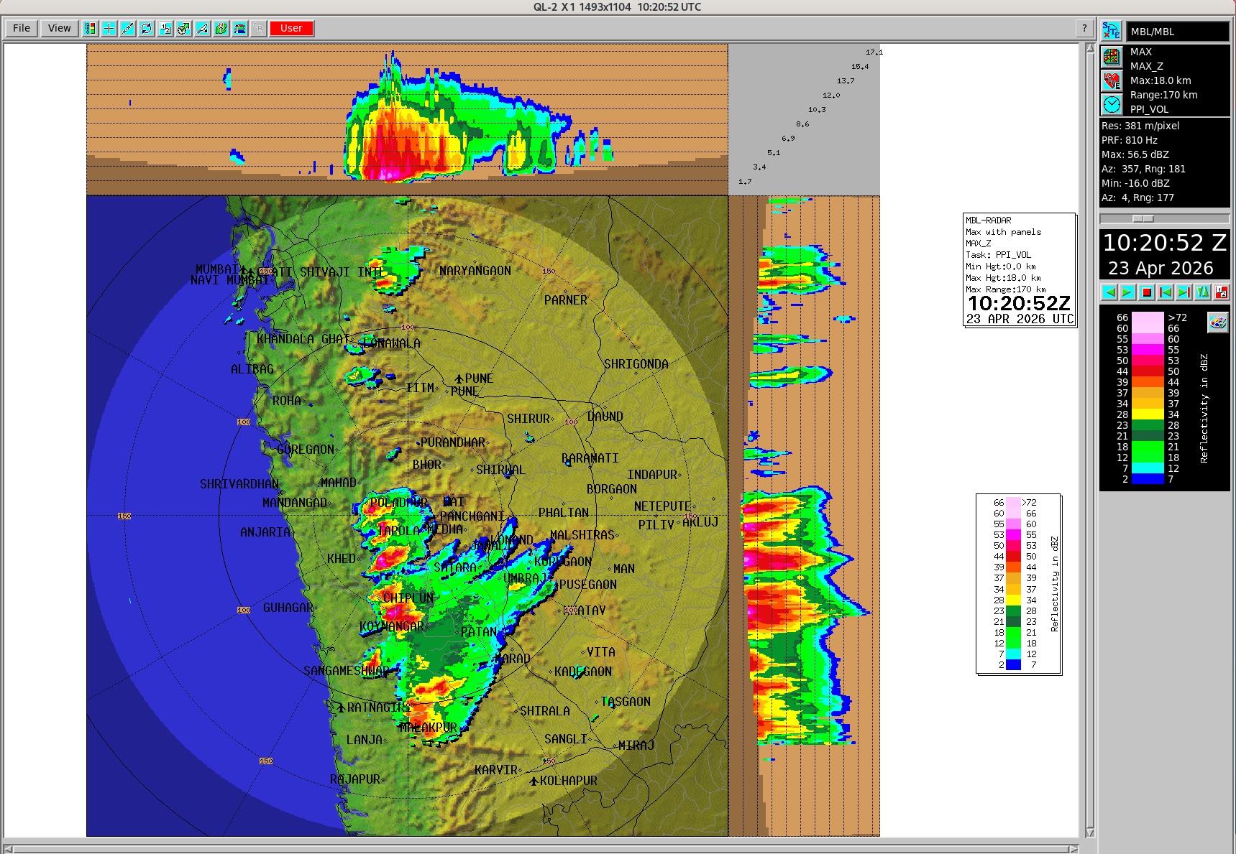Viewport: 1236px width, 854px height.
Task: Select the crosshair cursor tool
Action: (109, 28)
